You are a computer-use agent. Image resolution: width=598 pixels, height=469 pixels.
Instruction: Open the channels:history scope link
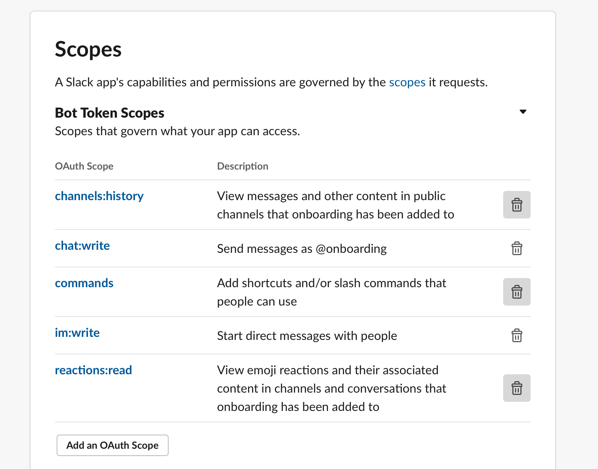coord(99,196)
